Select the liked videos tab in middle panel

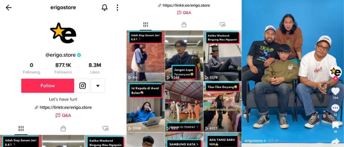pos(223,25)
